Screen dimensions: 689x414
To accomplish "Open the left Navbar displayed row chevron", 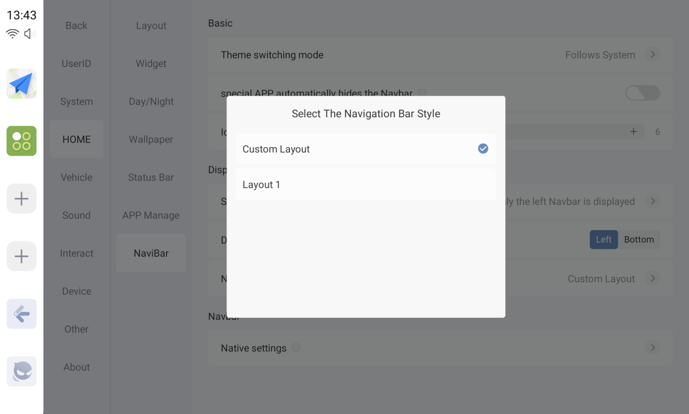I will (x=653, y=201).
